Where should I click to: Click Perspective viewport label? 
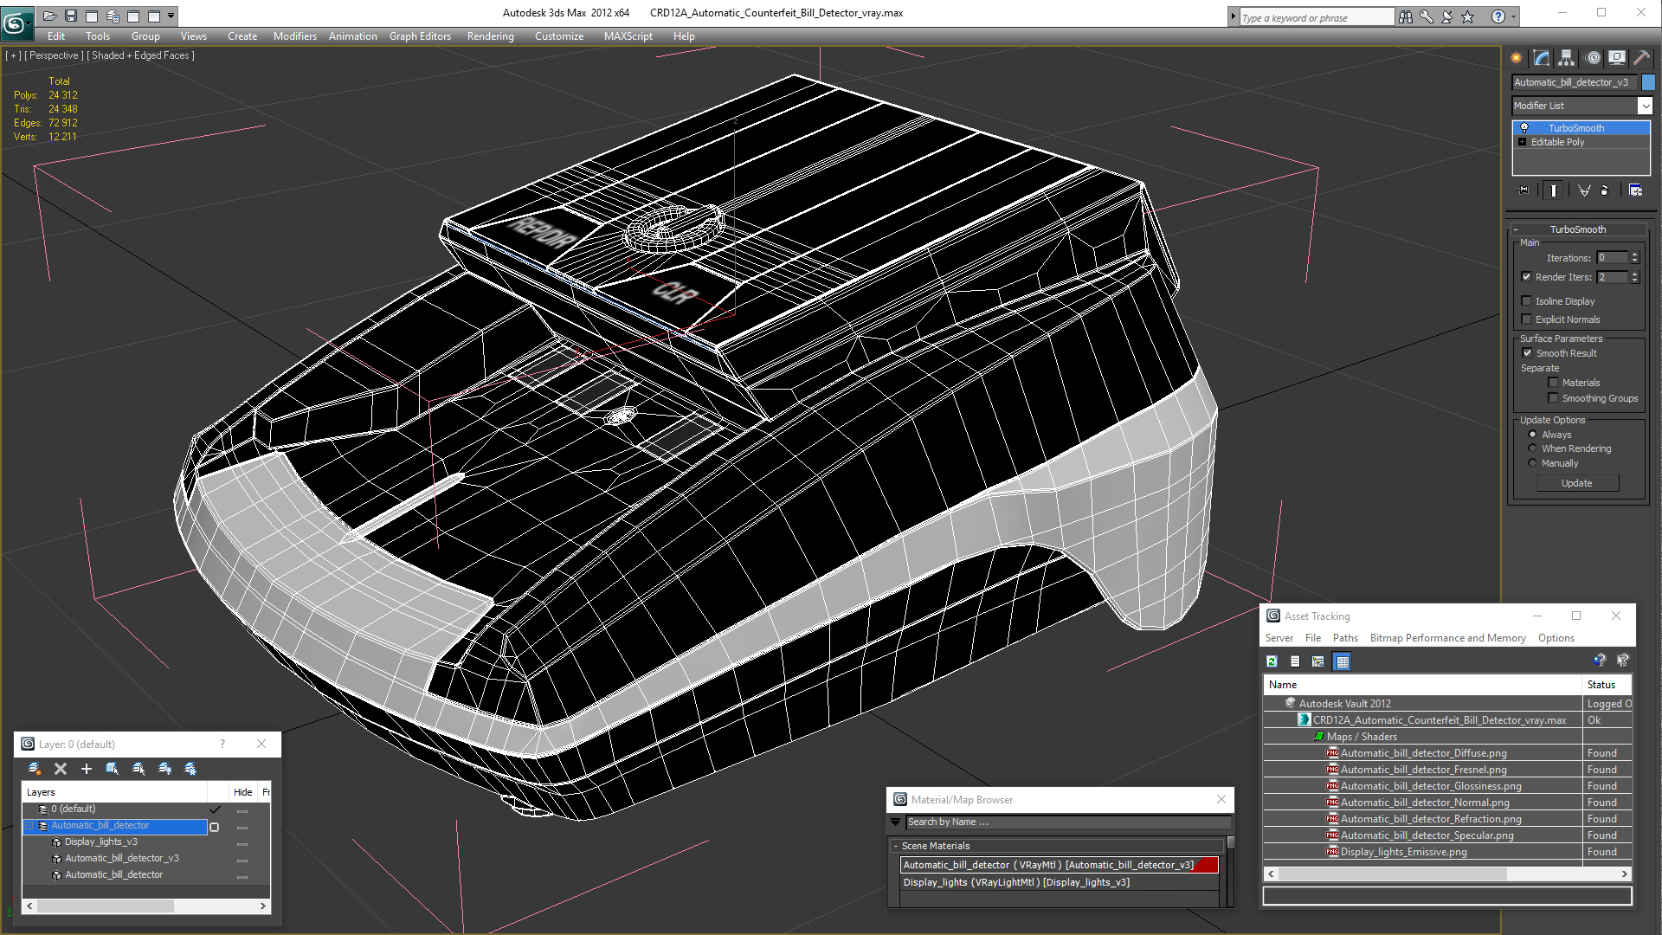click(x=54, y=55)
